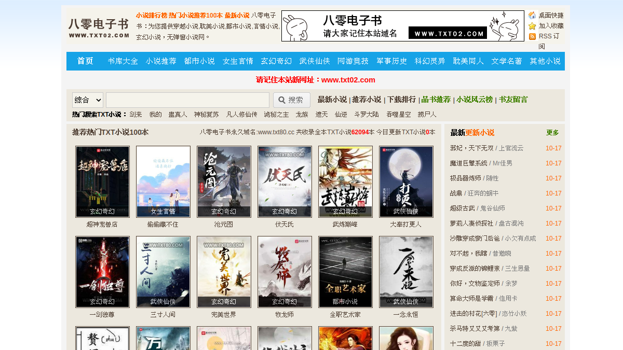Click the 小说风云榜 link
The height and width of the screenshot is (350, 623).
coord(475,100)
